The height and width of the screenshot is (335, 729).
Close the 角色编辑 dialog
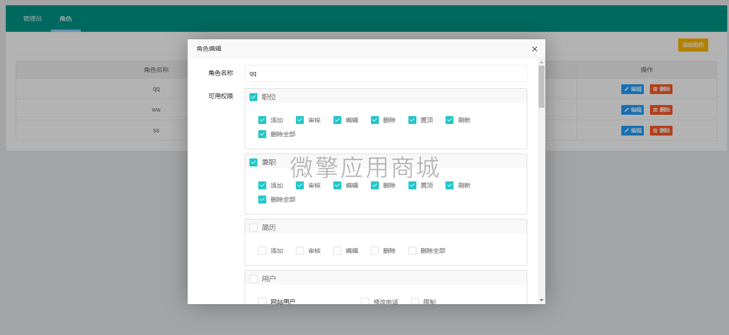tap(534, 49)
